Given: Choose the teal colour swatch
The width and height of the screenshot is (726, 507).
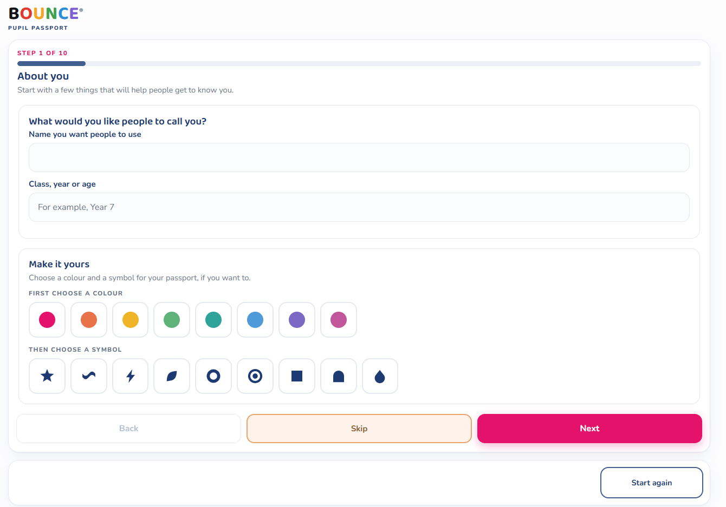Looking at the screenshot, I should point(213,320).
